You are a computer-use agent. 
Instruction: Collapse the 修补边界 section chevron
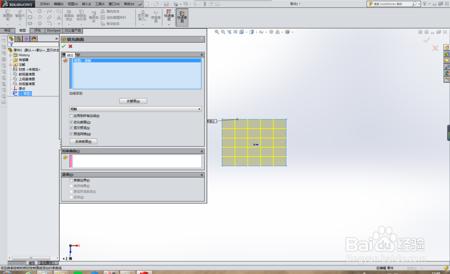[202, 54]
